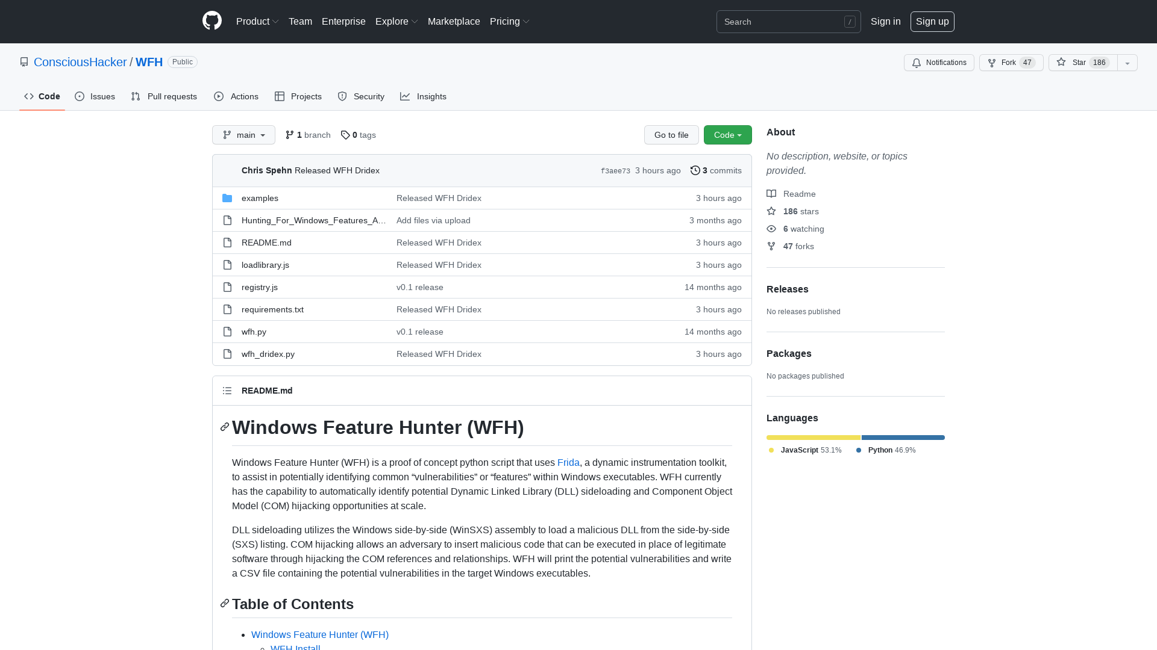Open the green Code dropdown

[x=727, y=135]
